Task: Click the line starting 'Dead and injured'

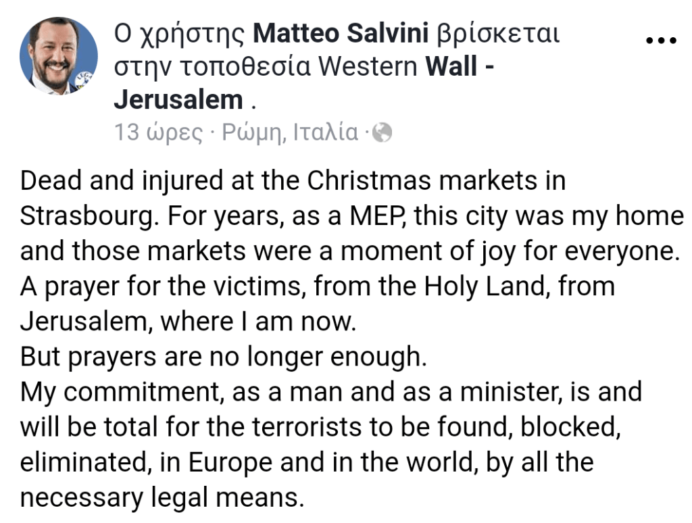Action: coord(293,181)
